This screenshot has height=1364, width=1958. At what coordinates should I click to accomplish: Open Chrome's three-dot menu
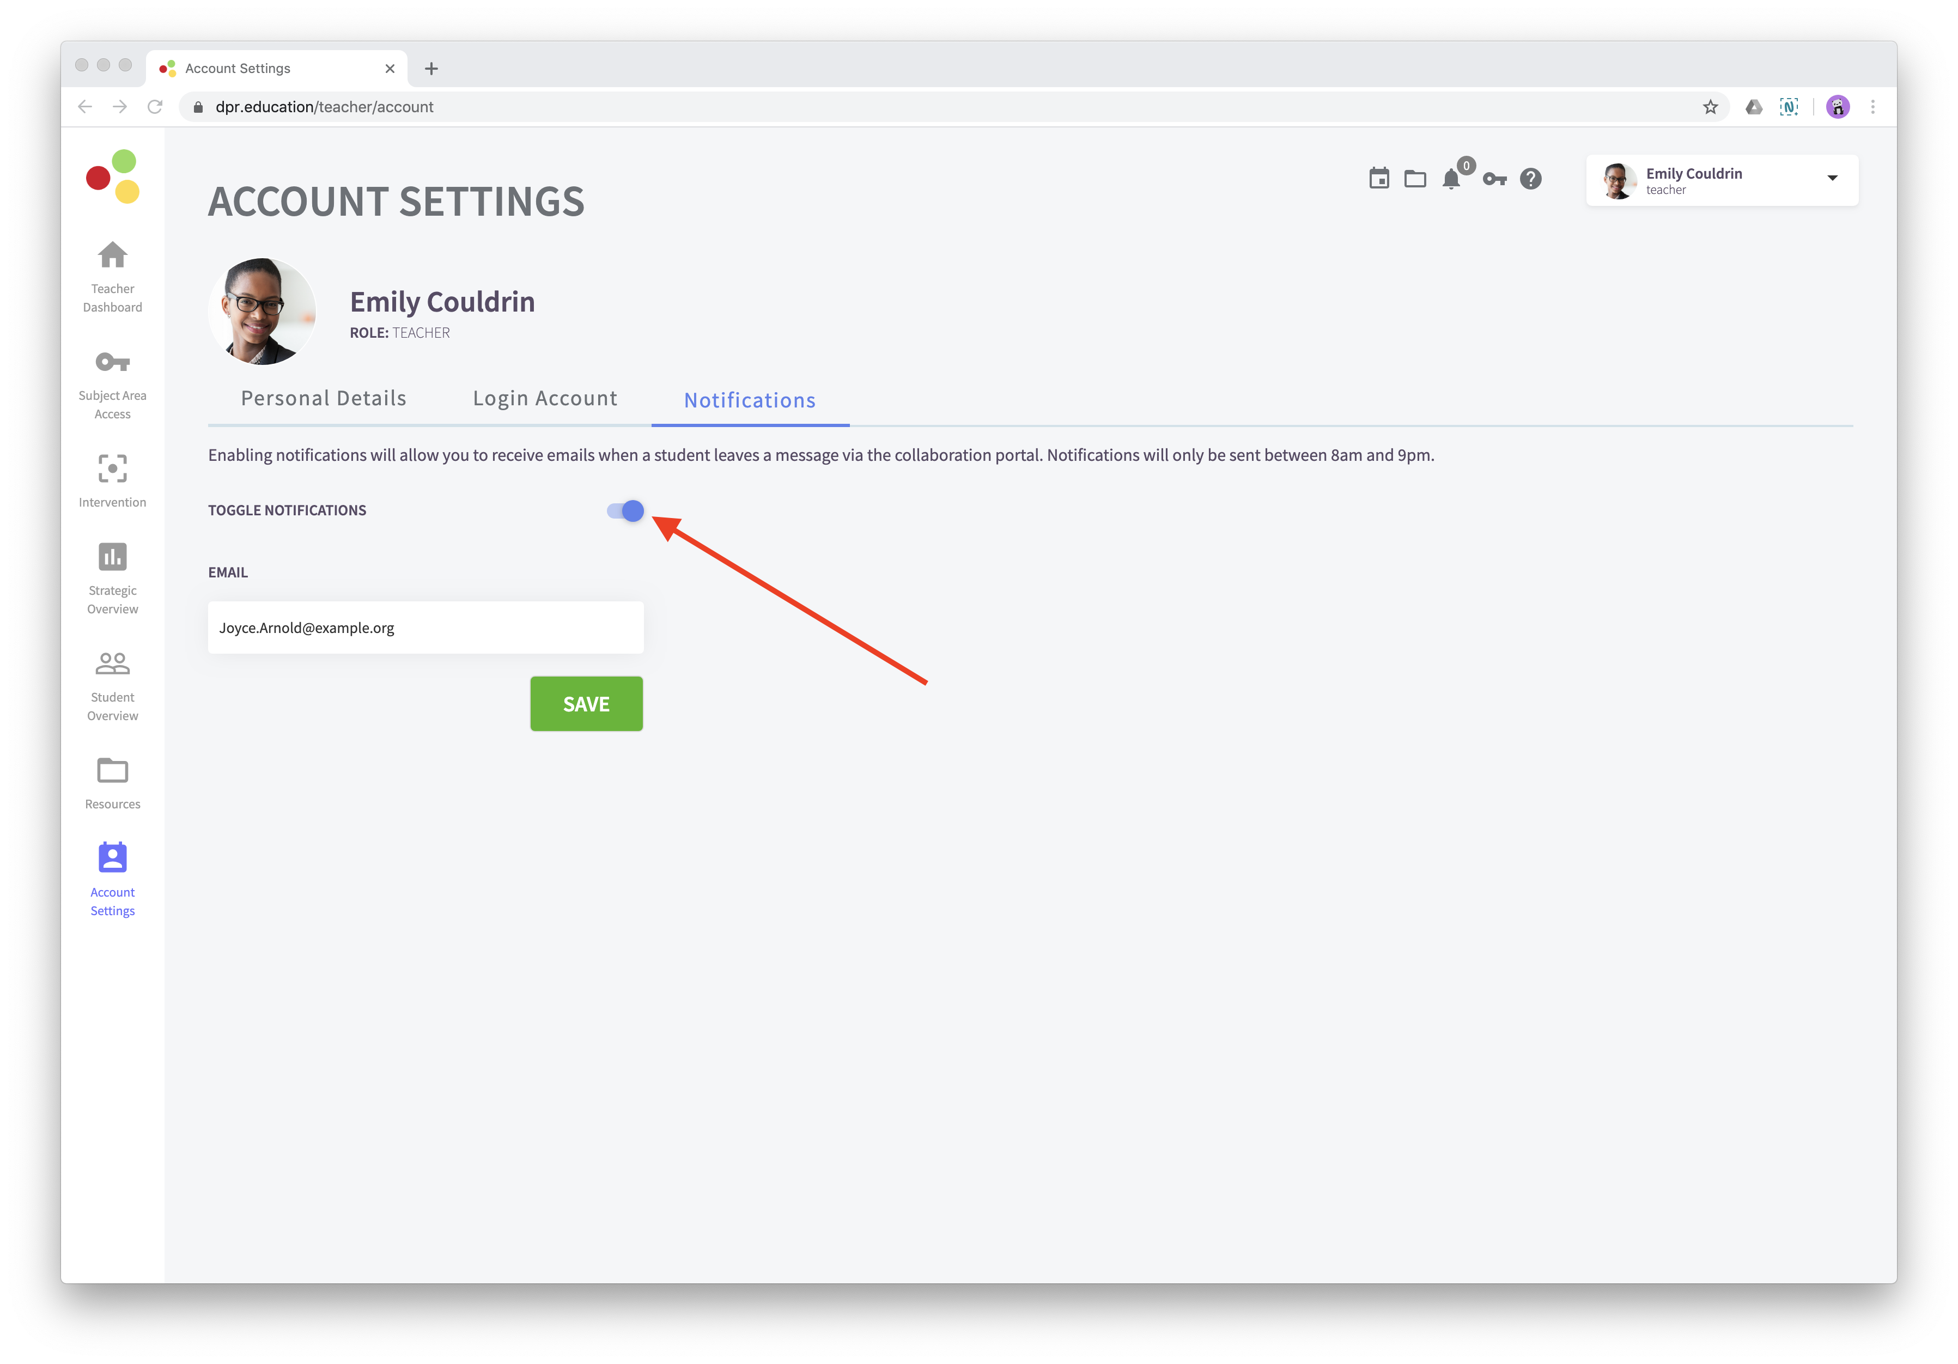pos(1872,107)
